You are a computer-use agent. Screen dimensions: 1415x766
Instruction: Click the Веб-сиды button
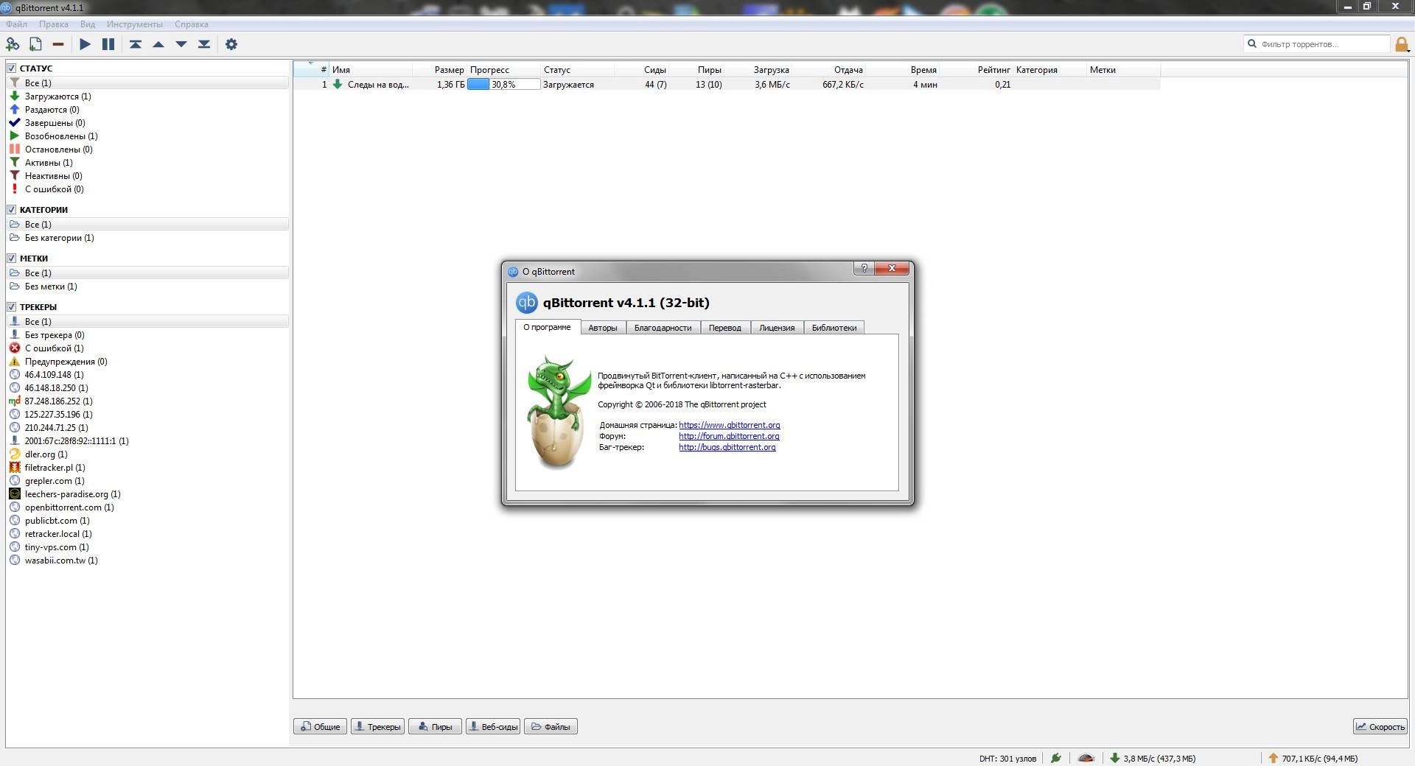(492, 726)
